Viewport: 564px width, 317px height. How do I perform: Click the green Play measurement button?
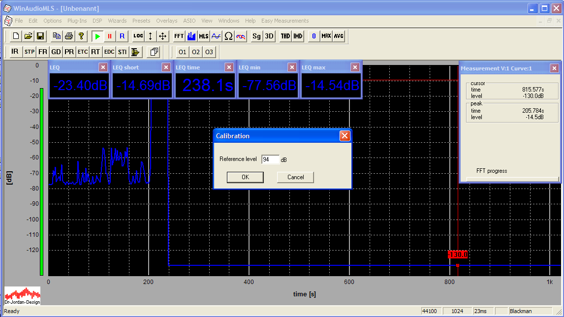tap(97, 36)
